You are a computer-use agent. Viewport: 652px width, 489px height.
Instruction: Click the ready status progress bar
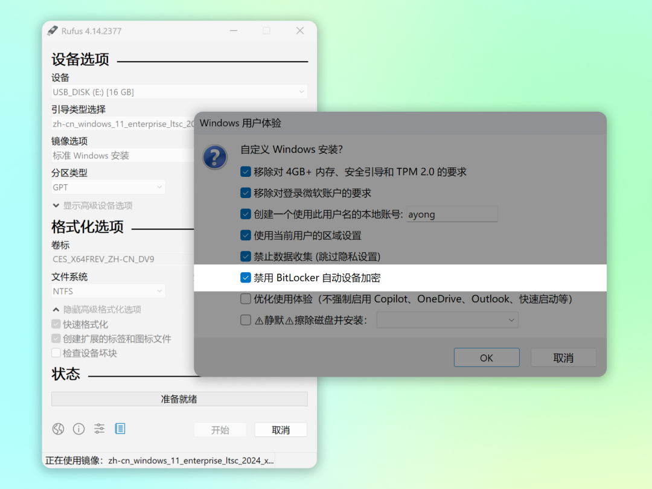pos(179,399)
